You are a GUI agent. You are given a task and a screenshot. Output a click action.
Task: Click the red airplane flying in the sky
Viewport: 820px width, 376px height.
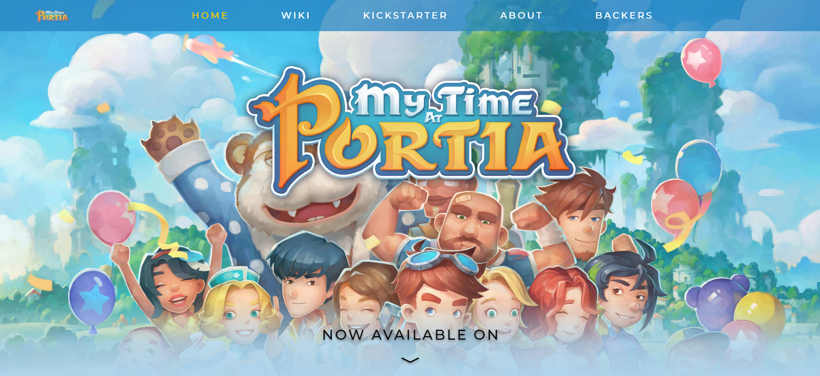(x=209, y=48)
